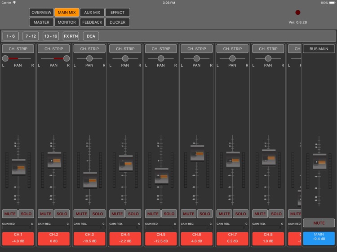This screenshot has height=252, width=337.
Task: Open the AUX MIX tab
Action: 92,13
